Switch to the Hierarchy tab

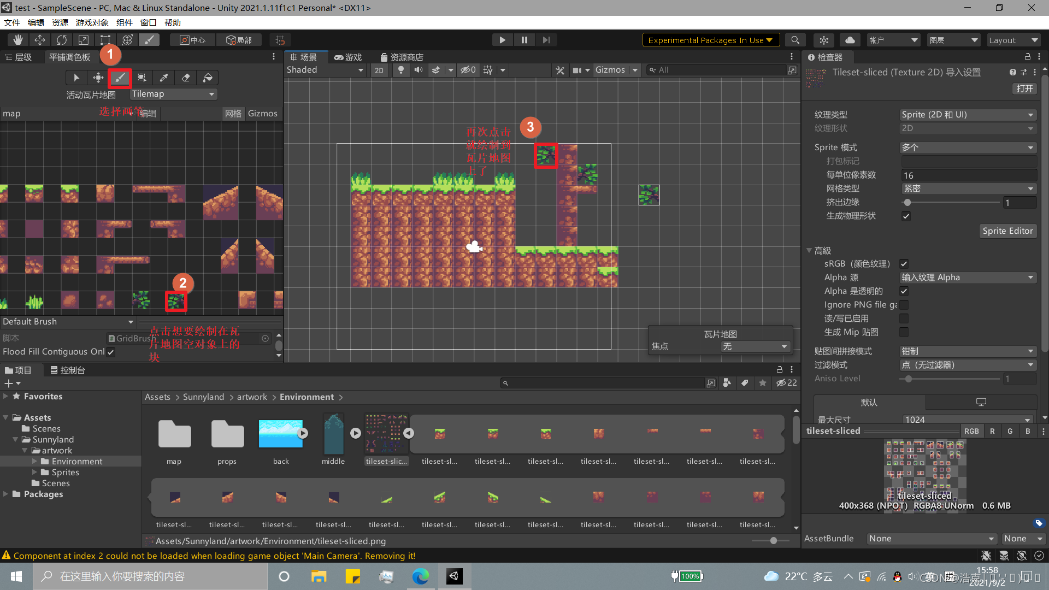19,57
